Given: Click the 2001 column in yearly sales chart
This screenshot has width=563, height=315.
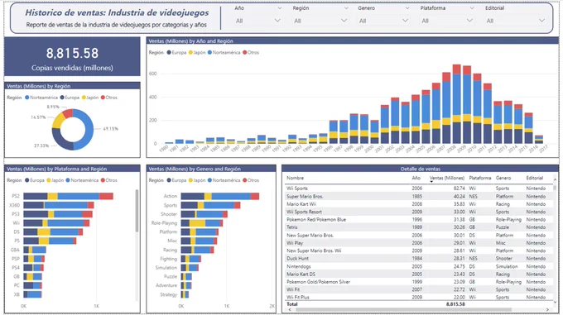Looking at the screenshot, I should 384,124.
